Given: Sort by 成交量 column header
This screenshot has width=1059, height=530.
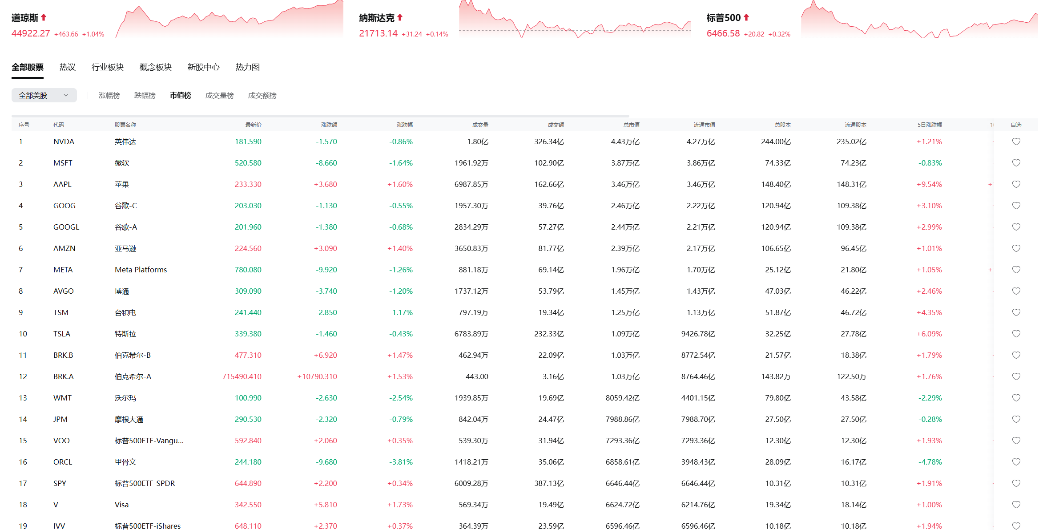Looking at the screenshot, I should click(480, 125).
